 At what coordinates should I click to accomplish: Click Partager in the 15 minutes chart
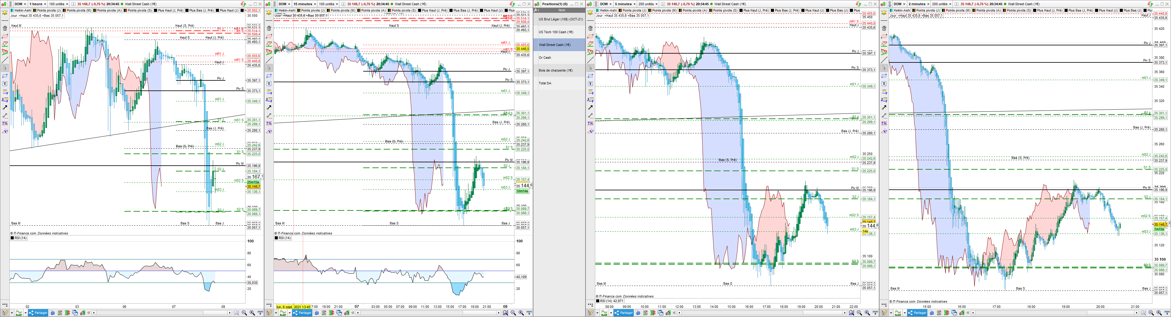point(302,313)
